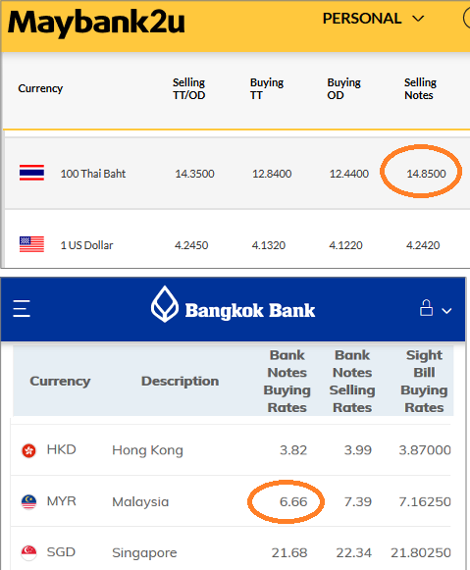Click the Malaysia flag icon
This screenshot has width=470, height=570.
28,502
